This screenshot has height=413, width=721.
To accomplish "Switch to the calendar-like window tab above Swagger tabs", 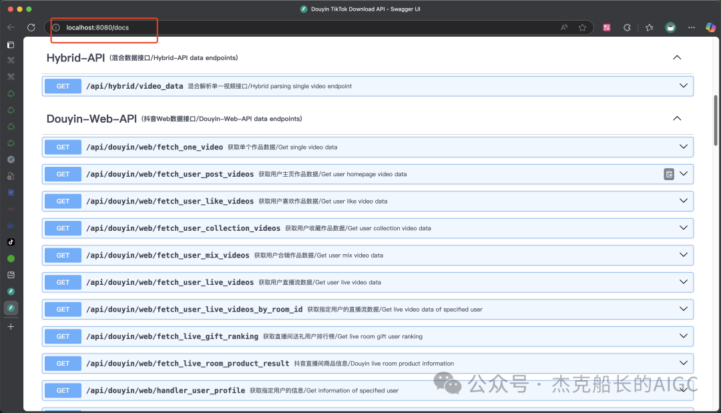I will point(11,275).
